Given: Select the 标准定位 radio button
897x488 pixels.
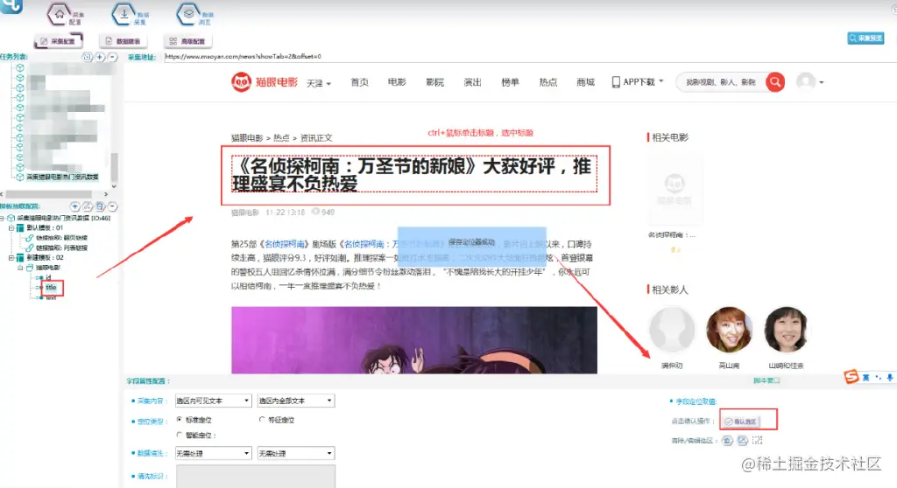Looking at the screenshot, I should coord(179,420).
